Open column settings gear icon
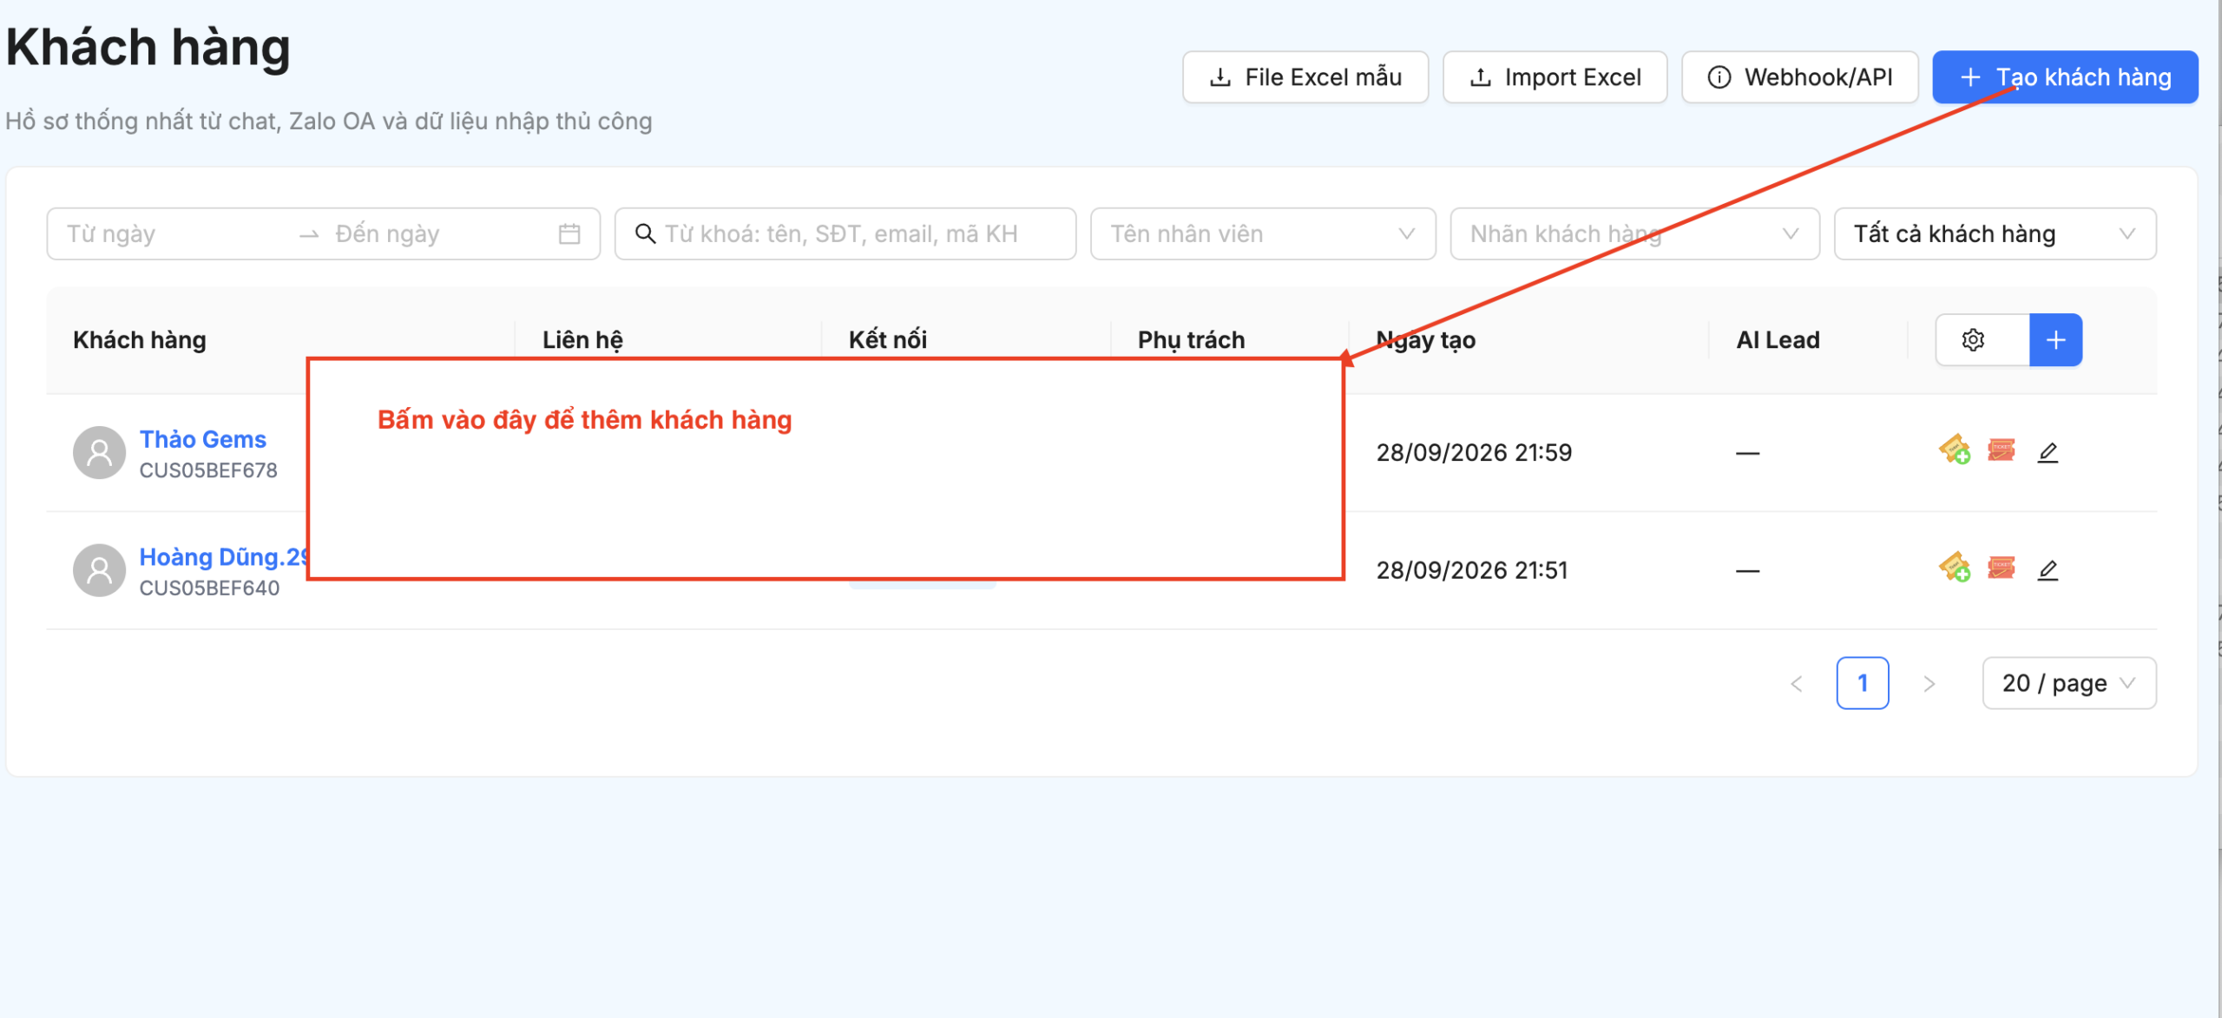The image size is (2222, 1018). point(1974,340)
